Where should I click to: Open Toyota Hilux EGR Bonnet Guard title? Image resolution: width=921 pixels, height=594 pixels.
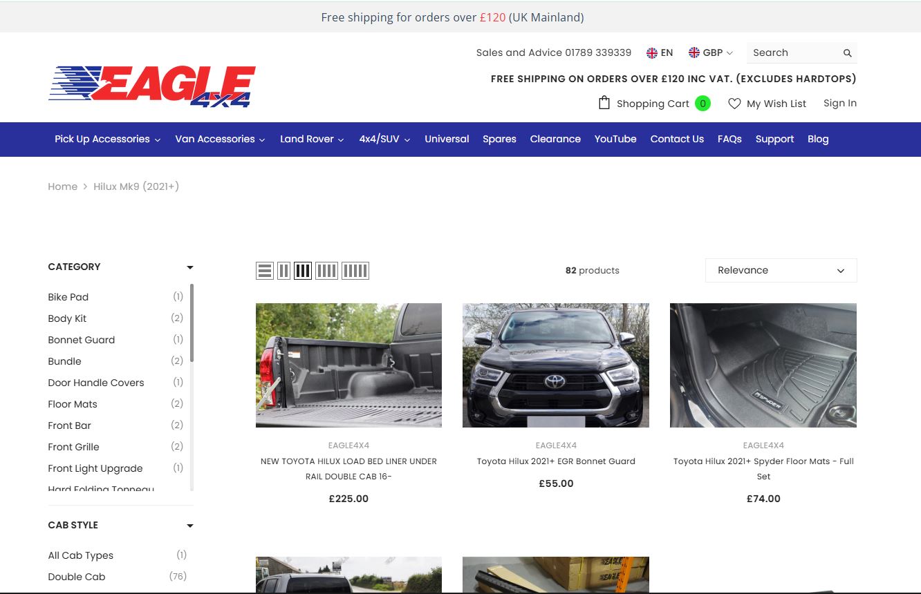click(556, 461)
